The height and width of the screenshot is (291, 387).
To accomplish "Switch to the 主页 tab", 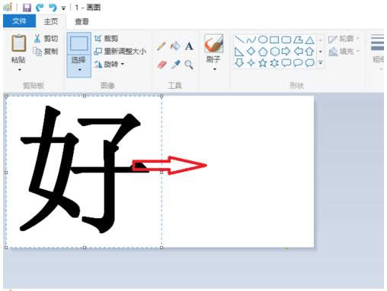I will point(51,21).
